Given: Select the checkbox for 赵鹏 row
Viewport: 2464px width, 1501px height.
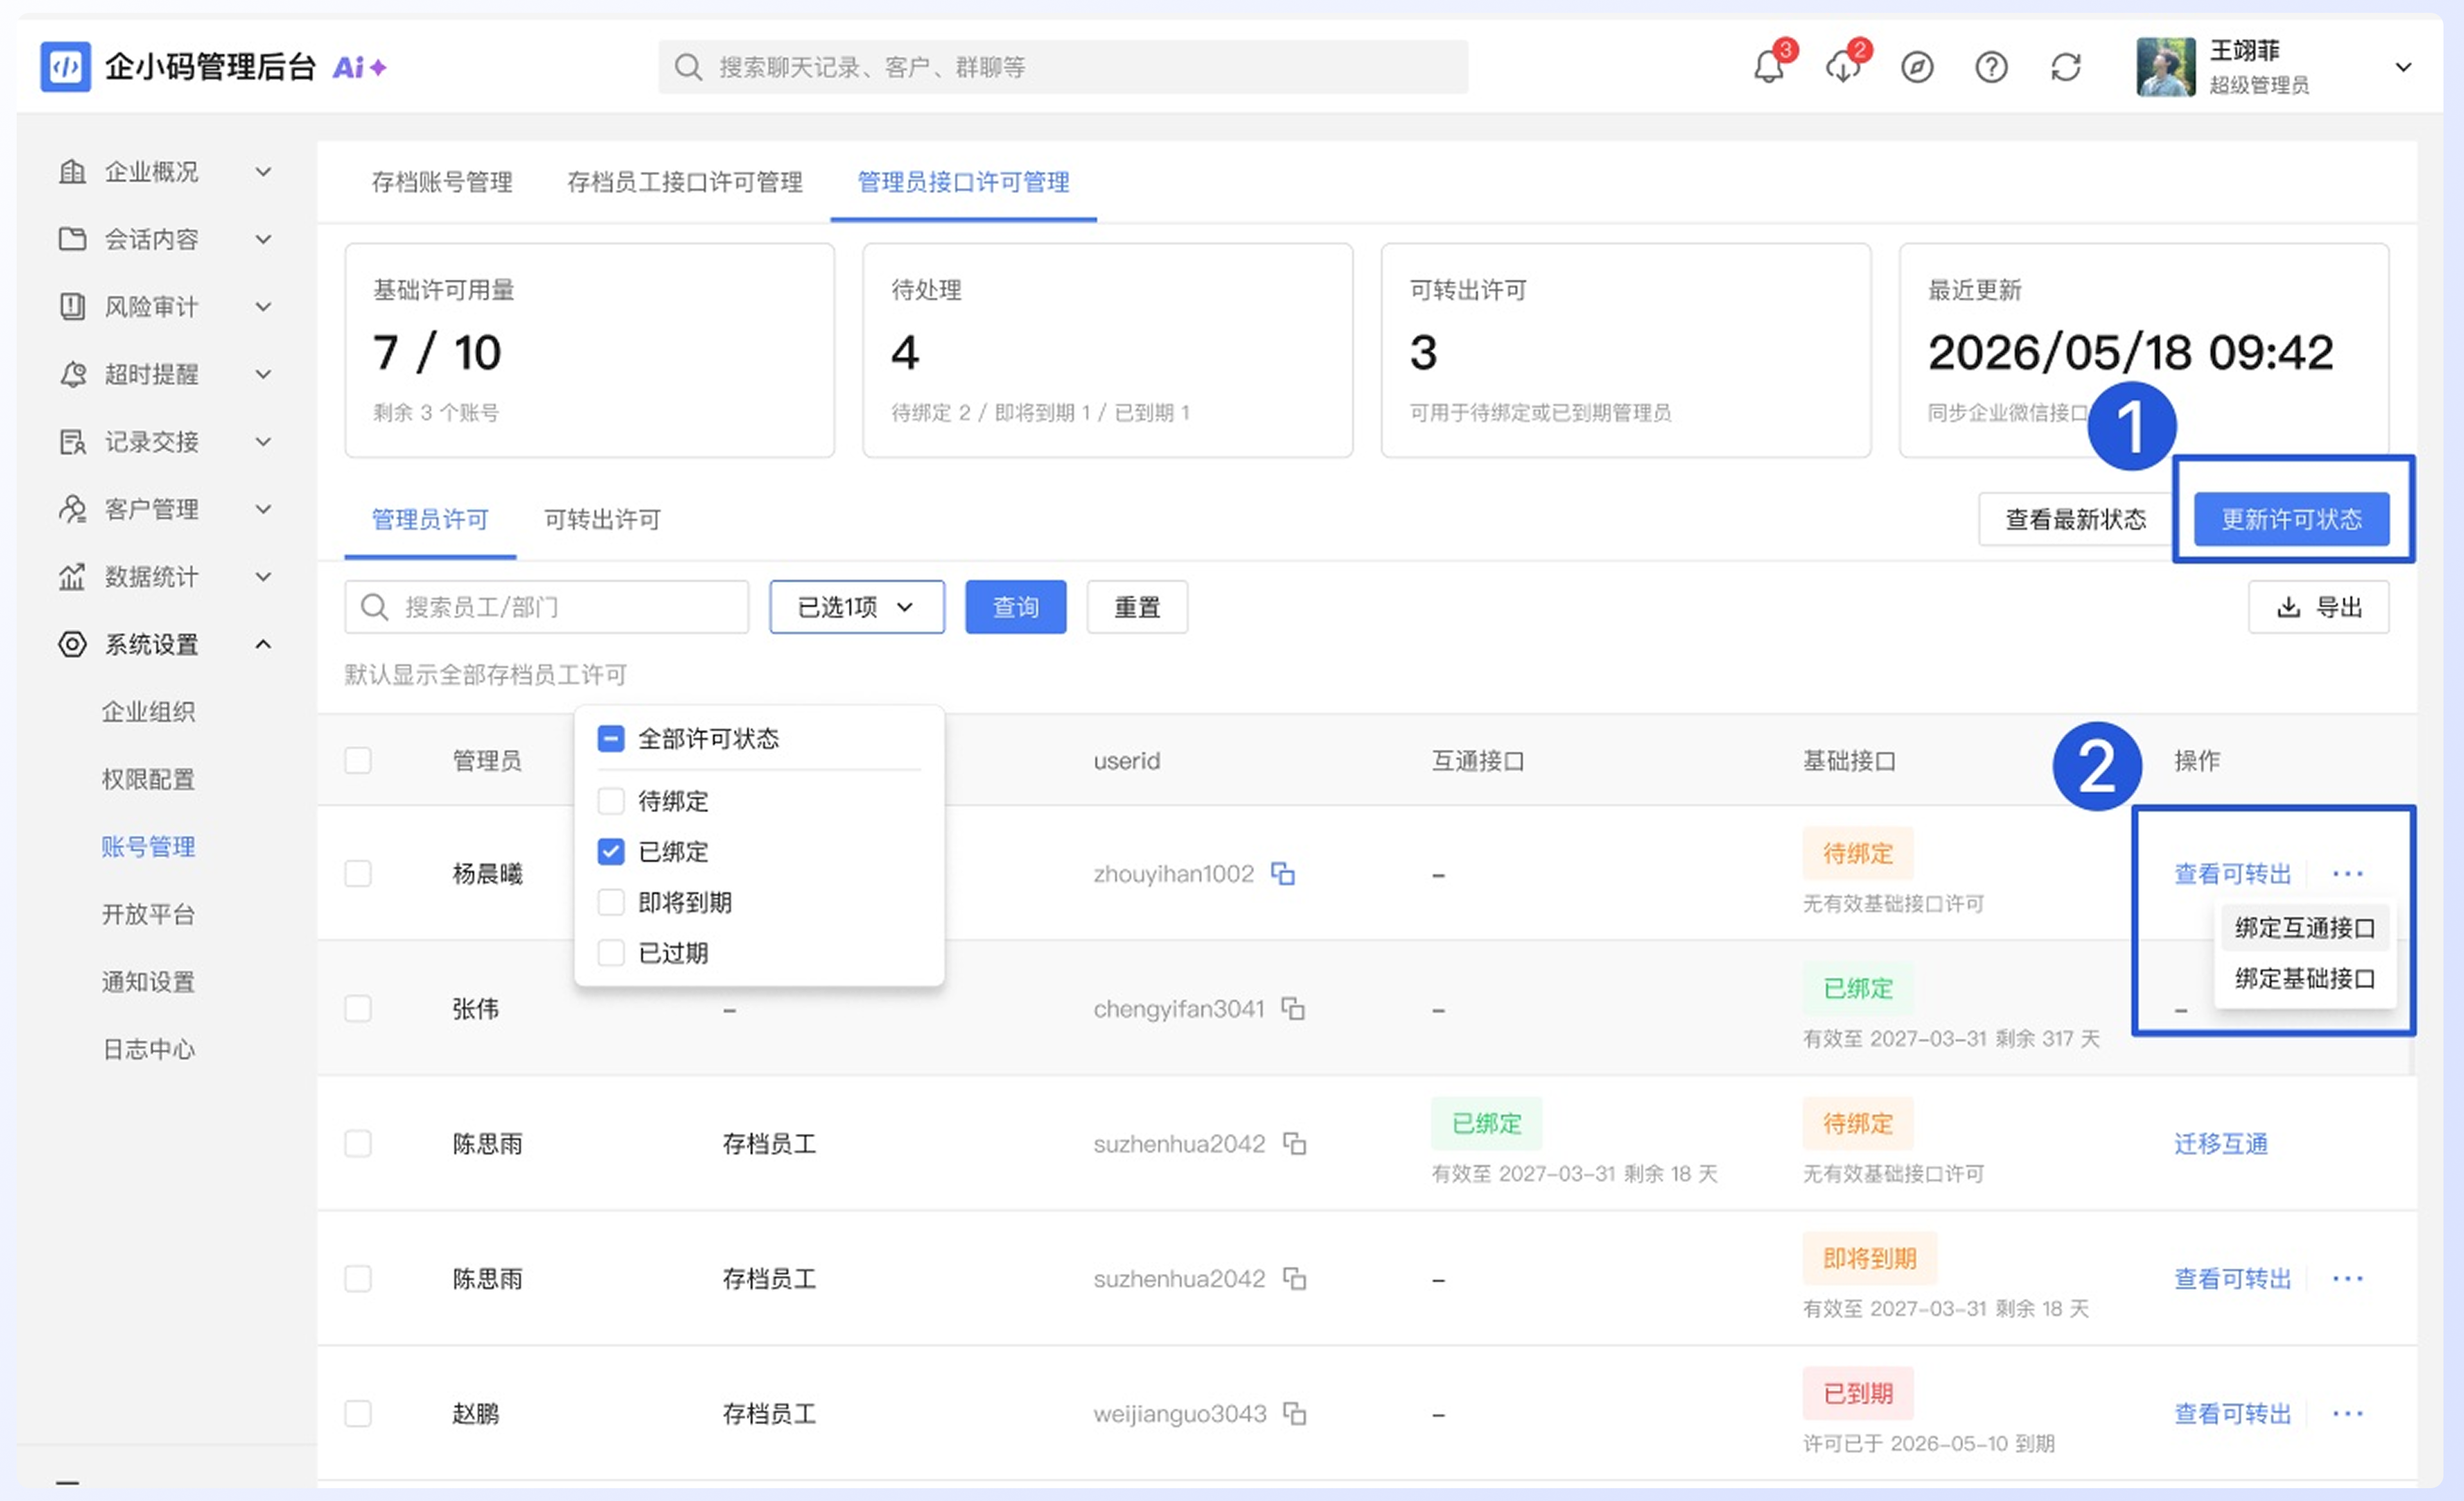Looking at the screenshot, I should pyautogui.click(x=358, y=1413).
